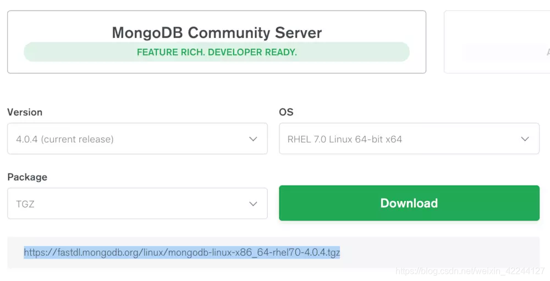Image resolution: width=550 pixels, height=281 pixels.
Task: Click the Package label
Action: (x=28, y=177)
